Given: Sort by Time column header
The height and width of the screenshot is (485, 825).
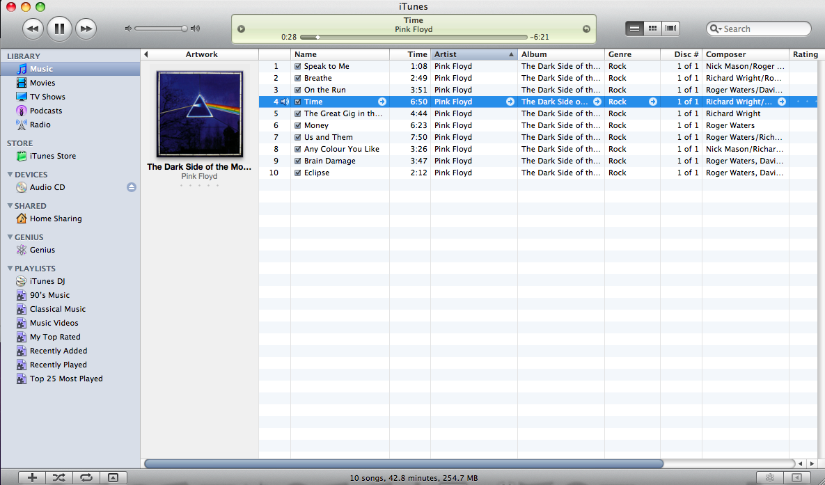Looking at the screenshot, I should [x=410, y=54].
